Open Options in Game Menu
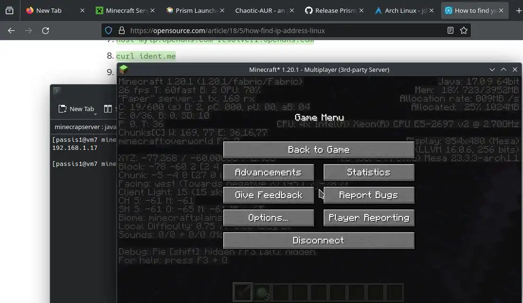This screenshot has width=523, height=303. coord(269,218)
